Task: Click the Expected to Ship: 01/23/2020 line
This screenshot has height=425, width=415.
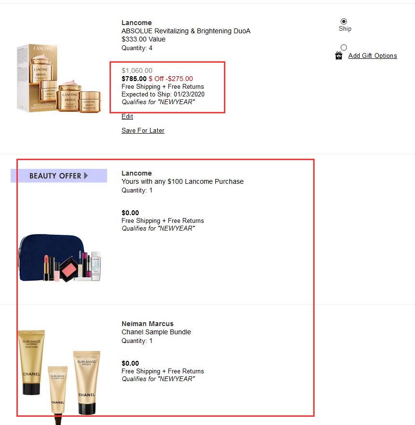Action: (163, 95)
